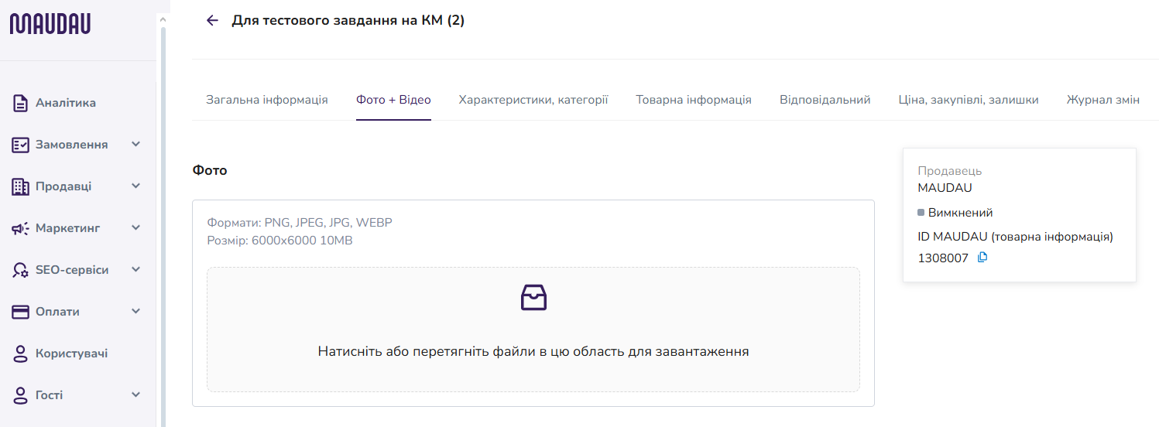Screen dimensions: 1159x427
Task: Expand the Гості submenu chevron
Action: (136, 395)
